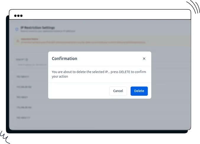
Task: Click the subtitle under IP Restriction Settings
Action: (x=45, y=31)
